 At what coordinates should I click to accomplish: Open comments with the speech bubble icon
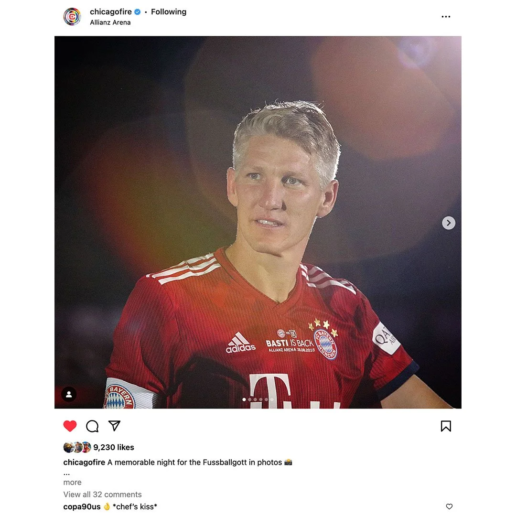pyautogui.click(x=92, y=426)
